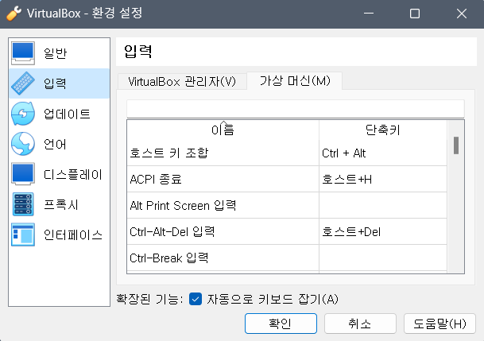Click the VirtualBox wrench icon in title bar

[x=14, y=14]
